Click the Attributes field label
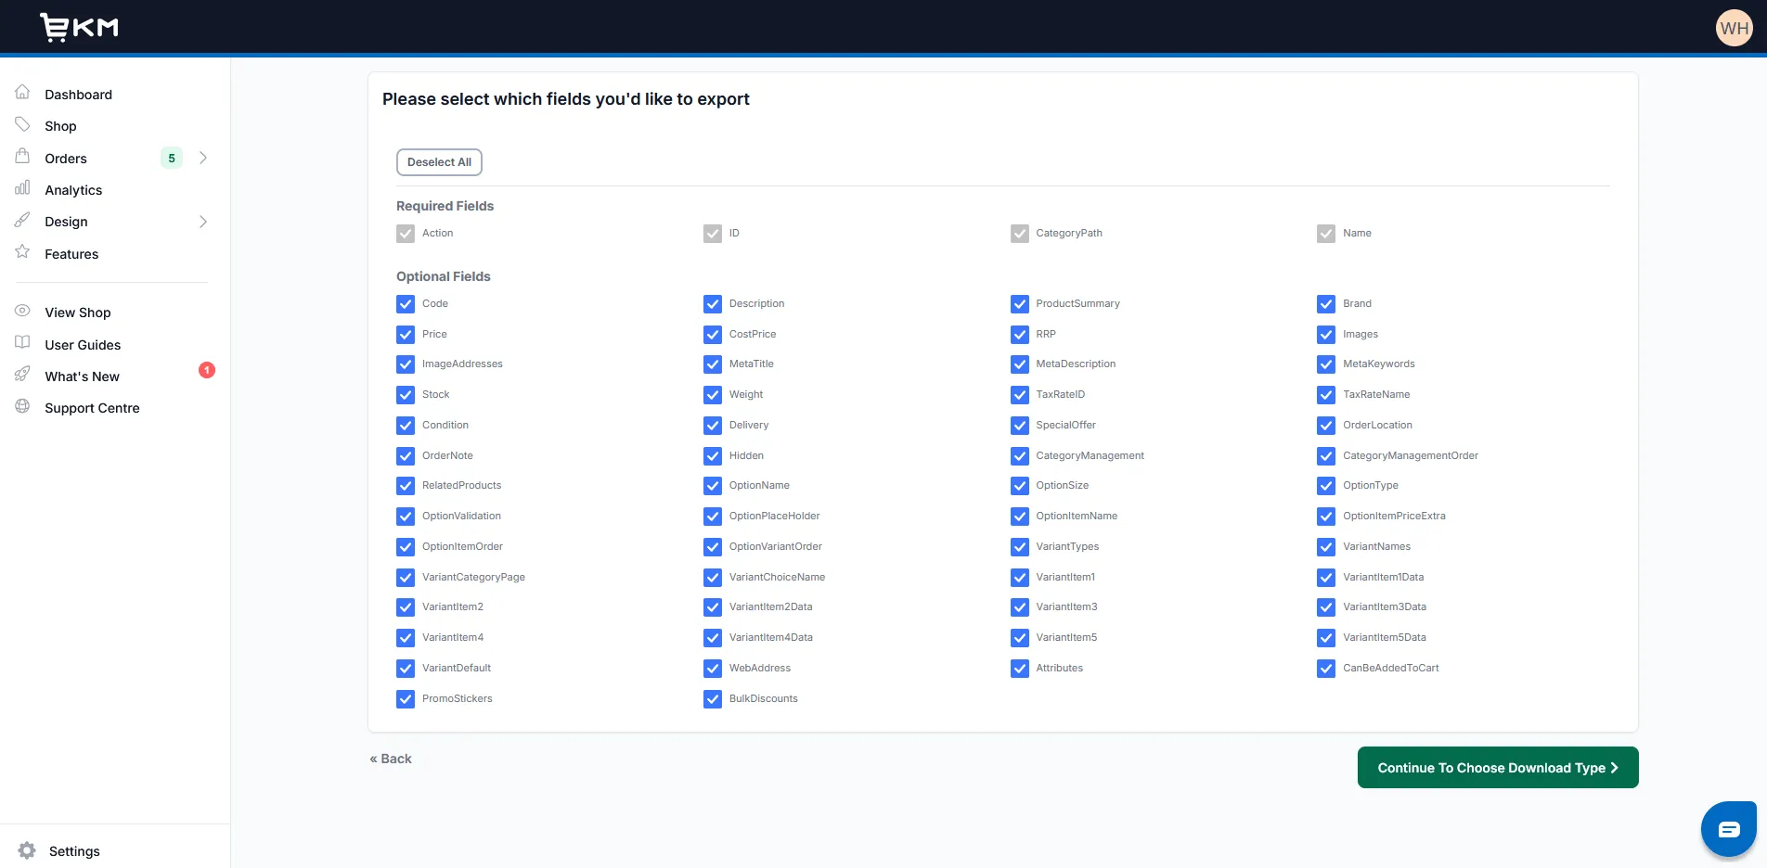This screenshot has width=1767, height=868. 1060,668
